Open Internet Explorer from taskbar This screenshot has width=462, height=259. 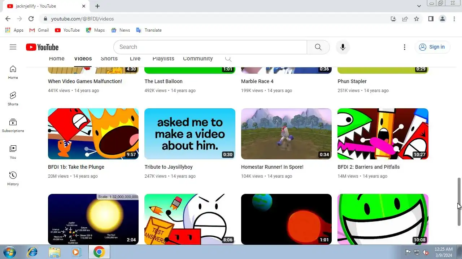pos(32,252)
